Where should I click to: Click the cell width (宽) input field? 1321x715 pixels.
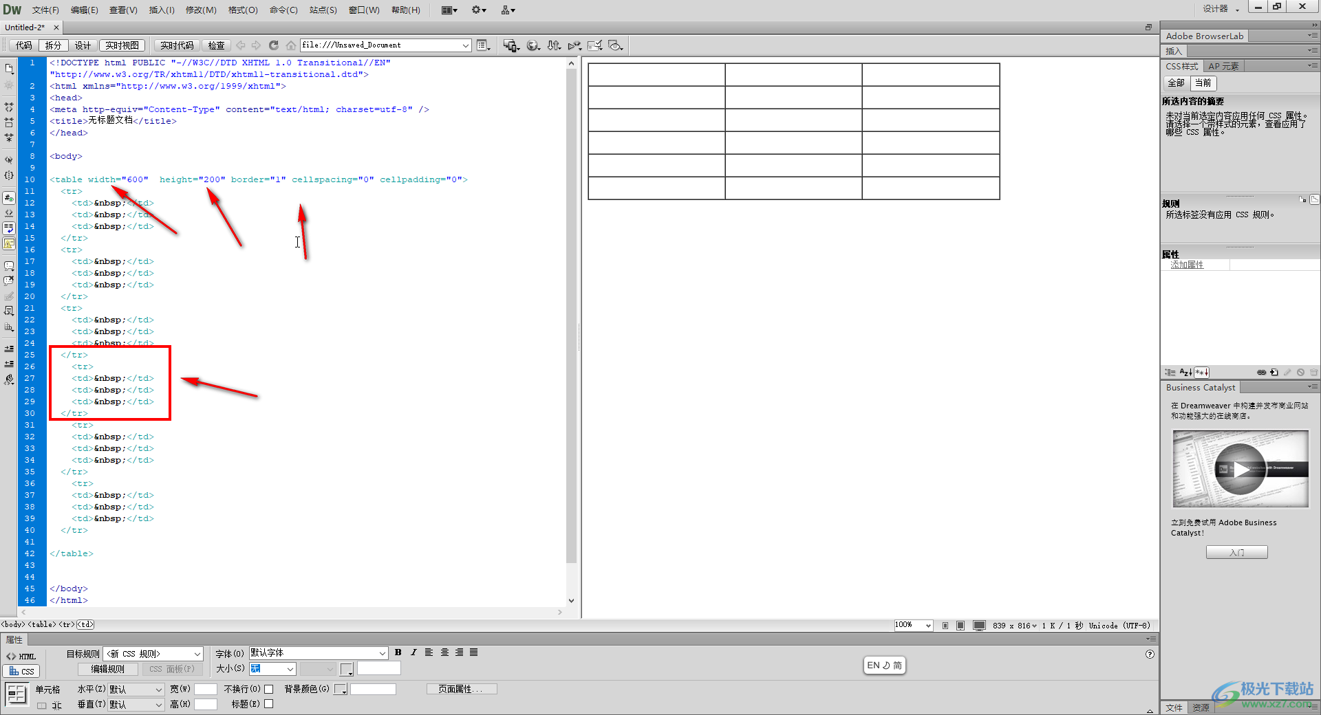click(206, 689)
